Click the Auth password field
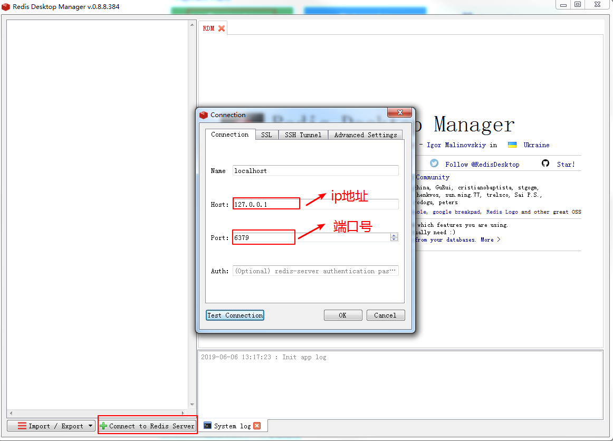This screenshot has height=441, width=613. point(315,271)
